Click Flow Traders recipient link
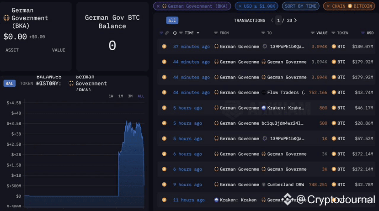379x211 pixels. point(286,92)
